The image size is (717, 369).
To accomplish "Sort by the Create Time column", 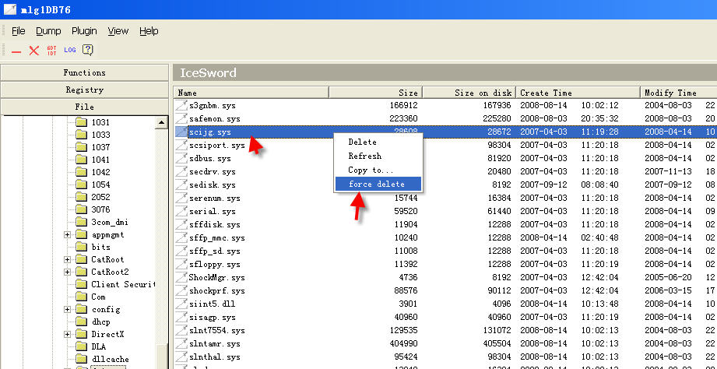I will (x=578, y=93).
